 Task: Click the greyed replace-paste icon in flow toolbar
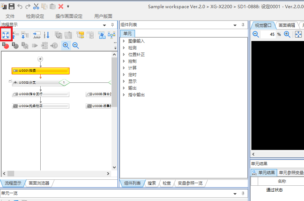click(x=58, y=35)
